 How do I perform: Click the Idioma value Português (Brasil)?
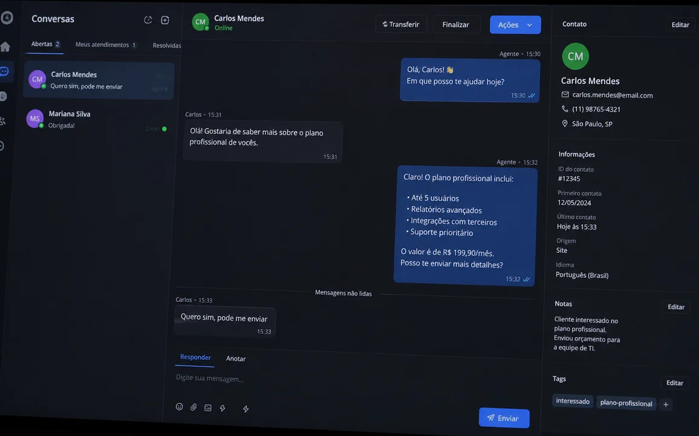pos(582,275)
